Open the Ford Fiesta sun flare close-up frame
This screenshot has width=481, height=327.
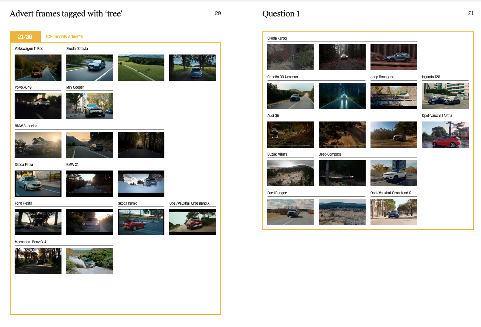90,222
